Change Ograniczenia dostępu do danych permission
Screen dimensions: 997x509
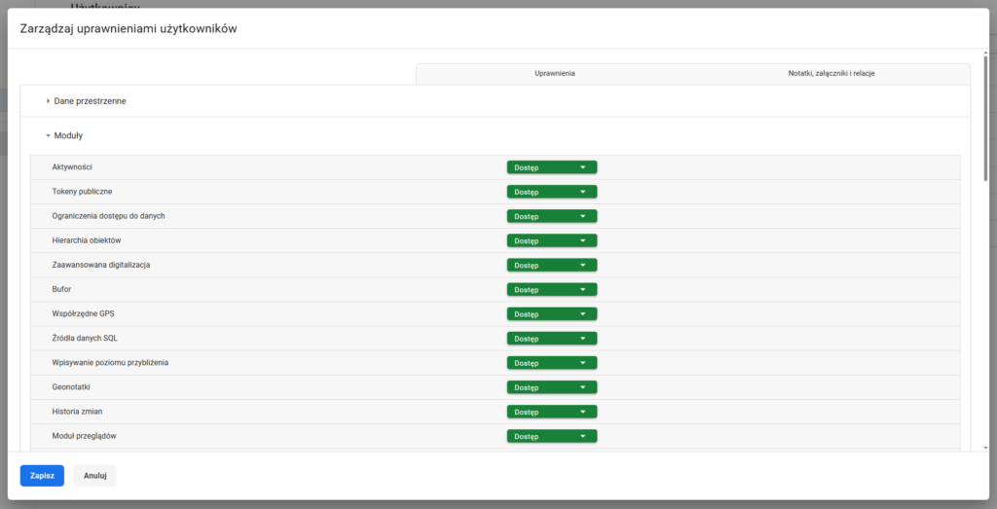[551, 216]
